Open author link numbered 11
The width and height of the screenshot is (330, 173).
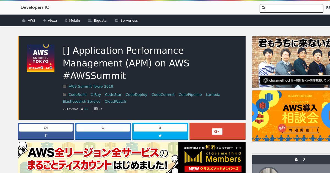point(86,109)
